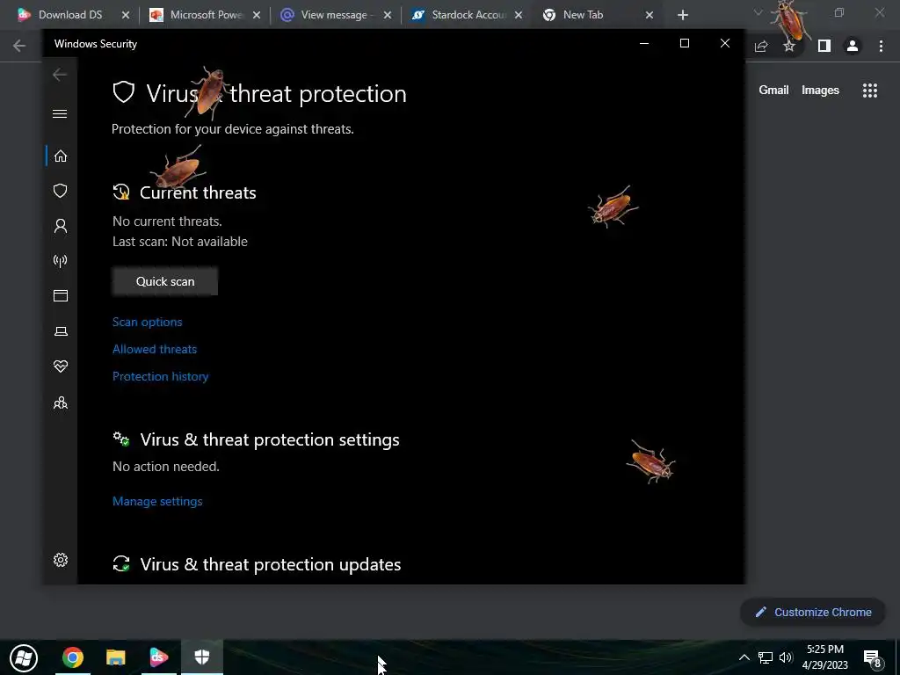This screenshot has width=900, height=675.
Task: Open the notification center icon
Action: pyautogui.click(x=873, y=658)
